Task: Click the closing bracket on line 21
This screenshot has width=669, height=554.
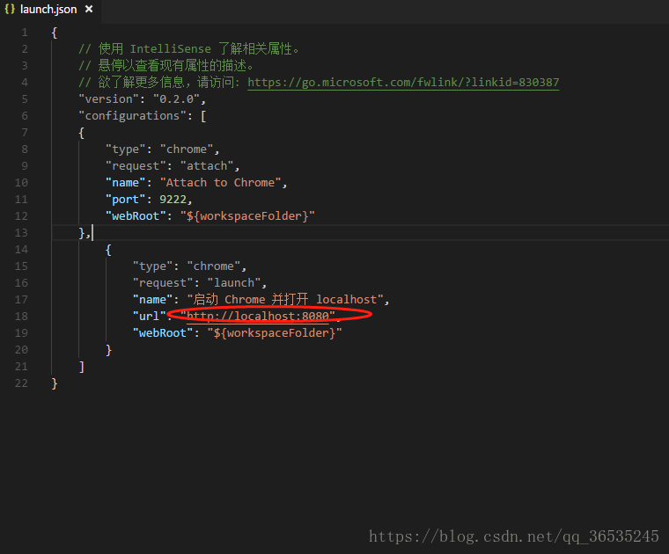Action: 82,367
